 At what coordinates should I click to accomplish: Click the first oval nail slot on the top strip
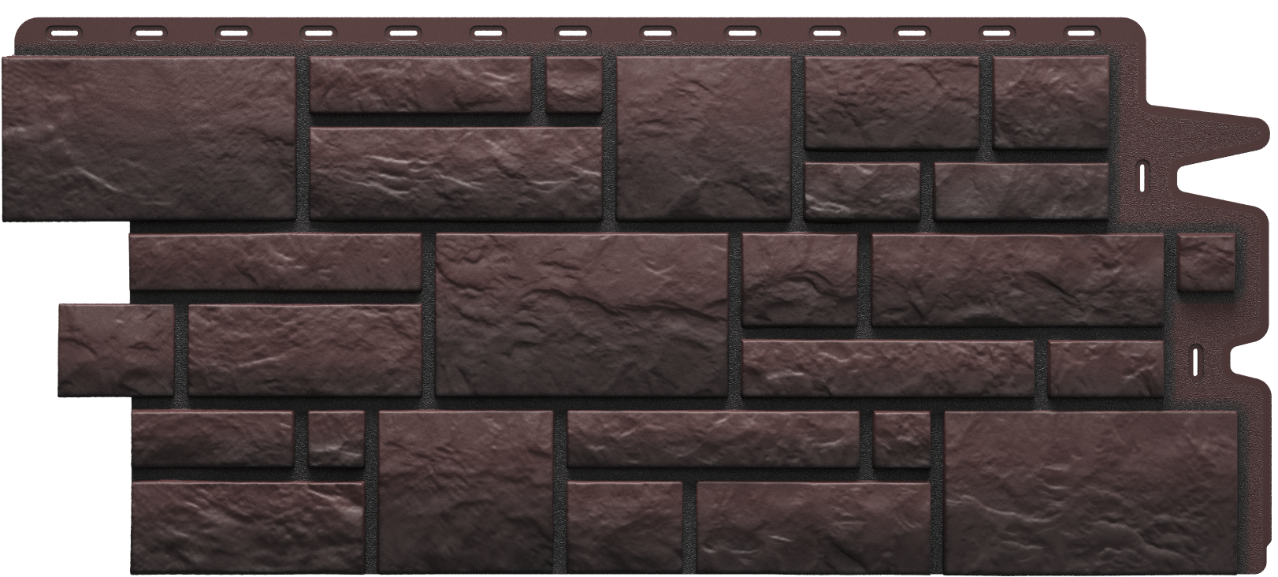[61, 32]
